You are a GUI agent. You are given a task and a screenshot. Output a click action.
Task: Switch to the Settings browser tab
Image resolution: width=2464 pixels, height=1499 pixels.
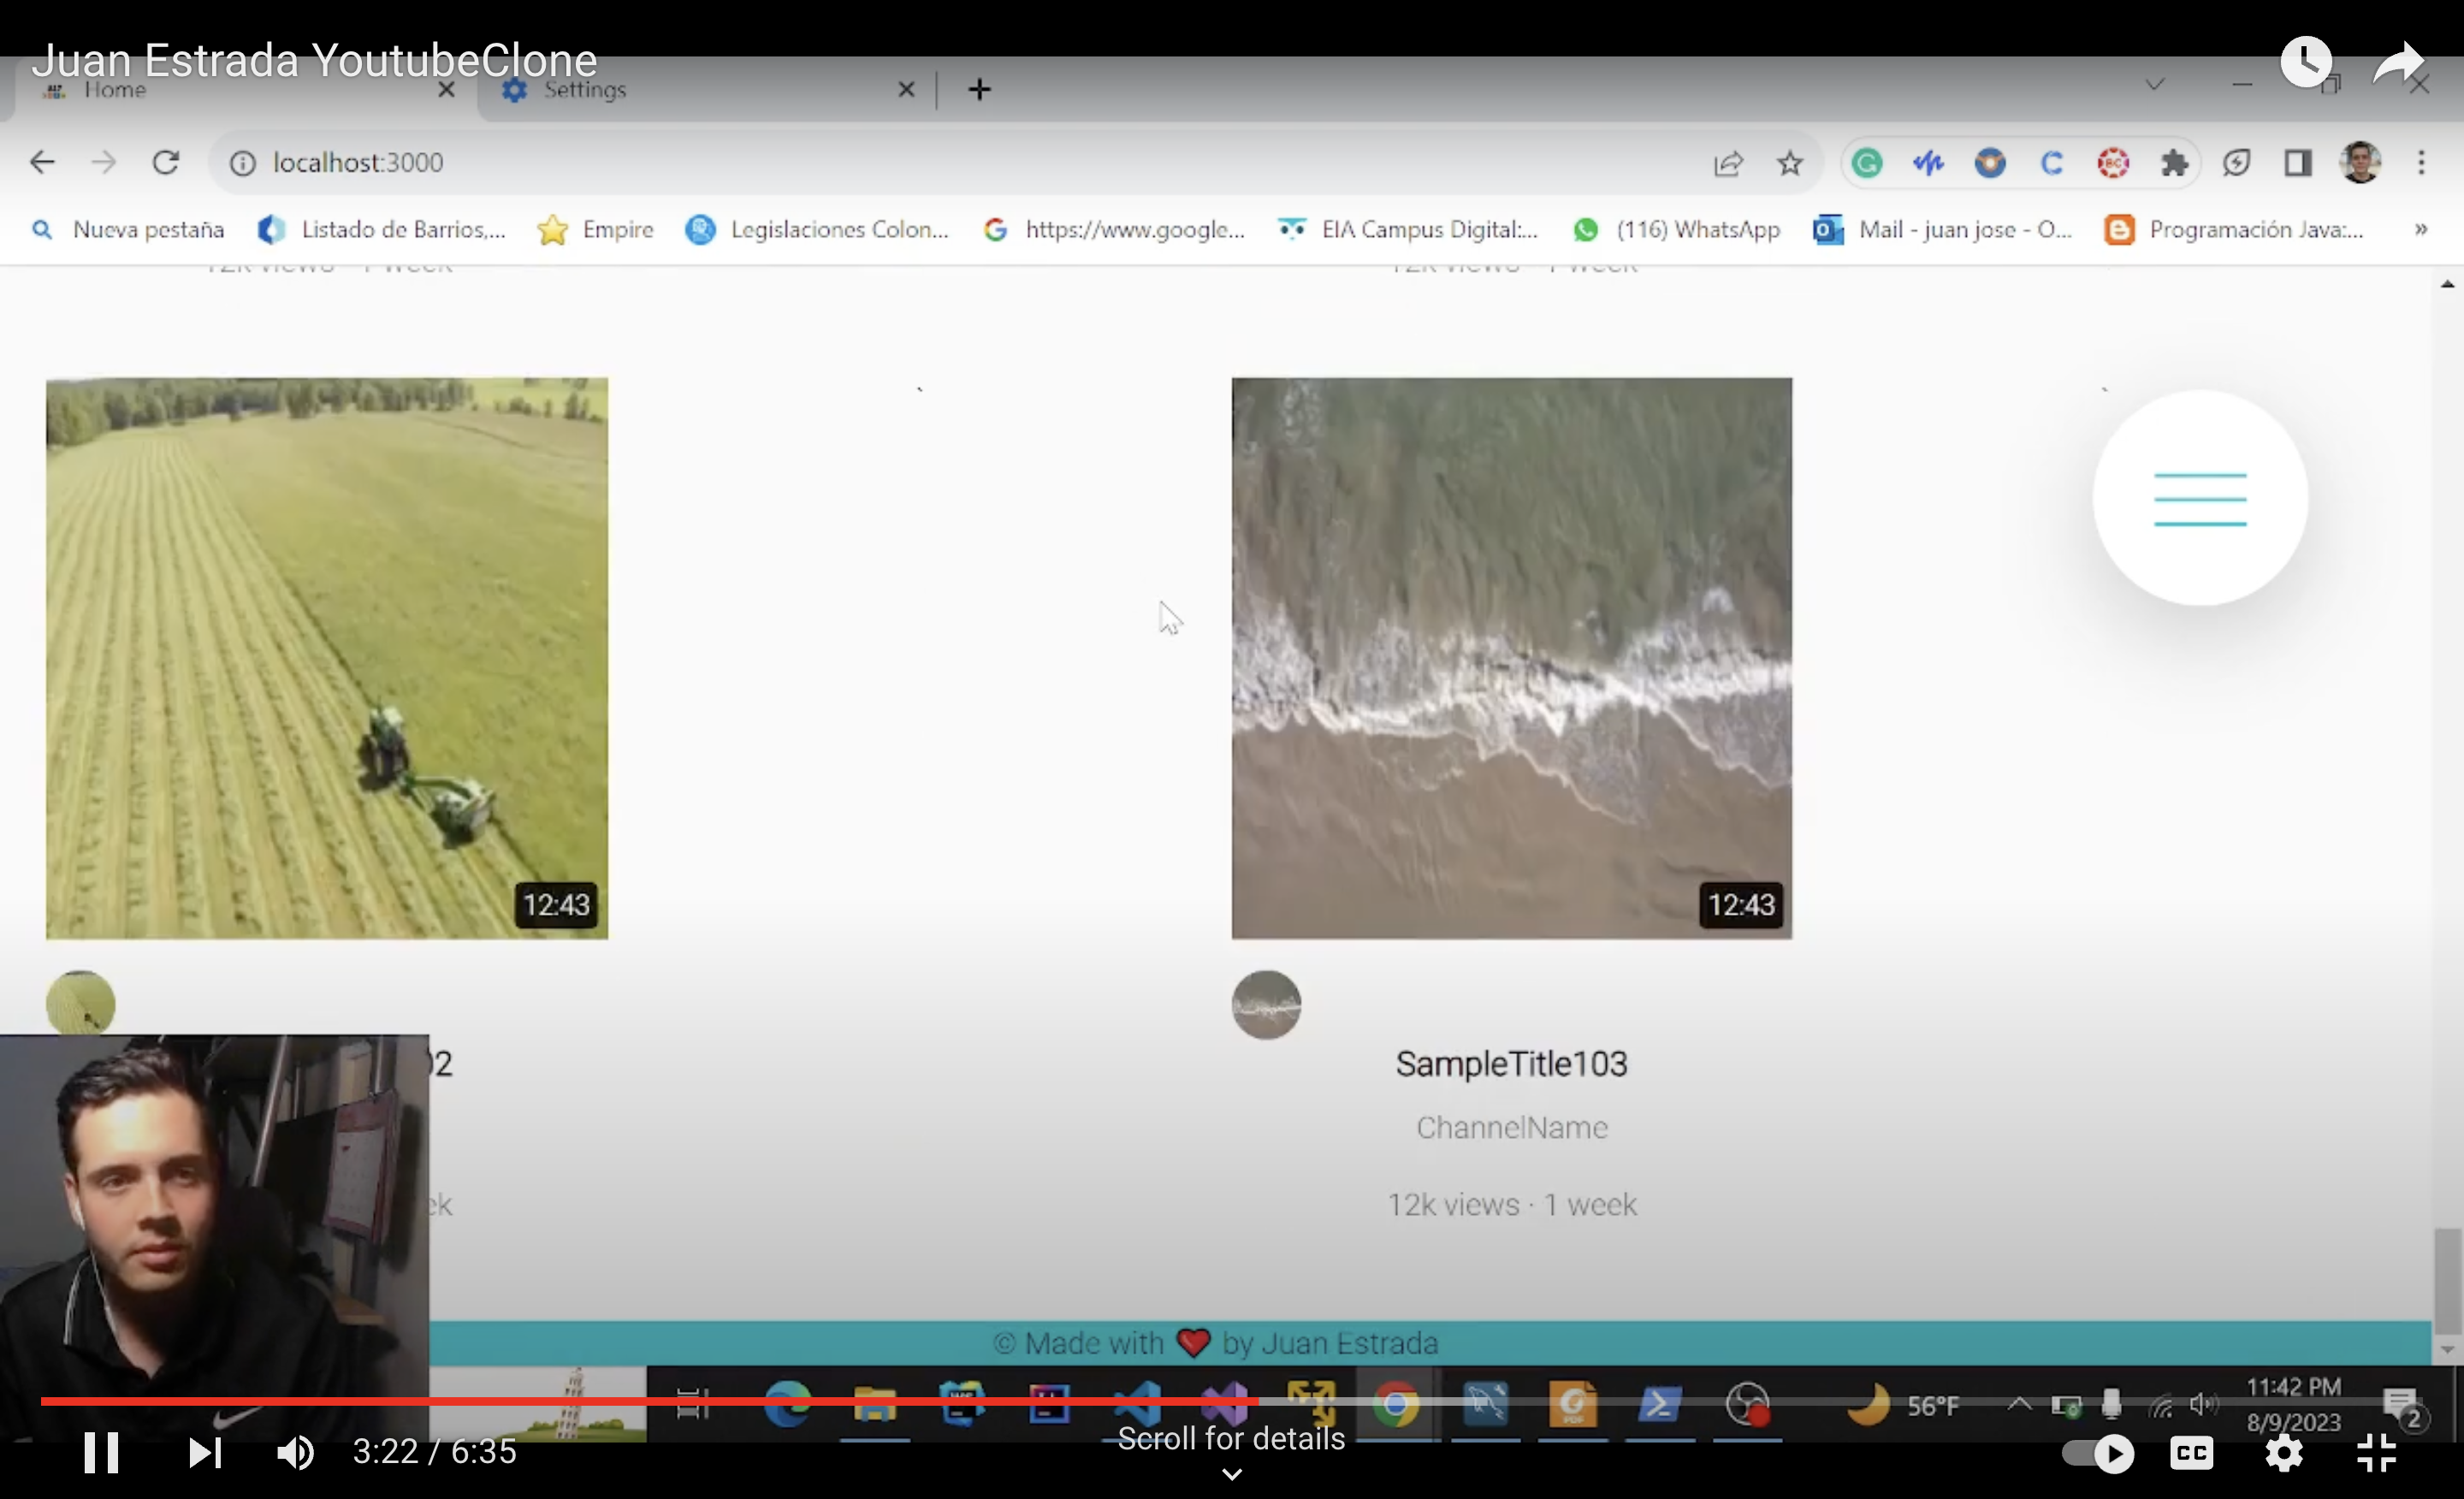[585, 90]
